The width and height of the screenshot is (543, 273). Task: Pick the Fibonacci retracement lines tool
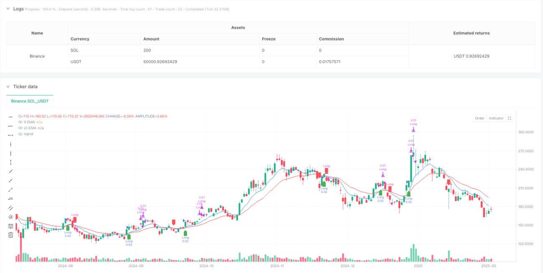pos(11,226)
